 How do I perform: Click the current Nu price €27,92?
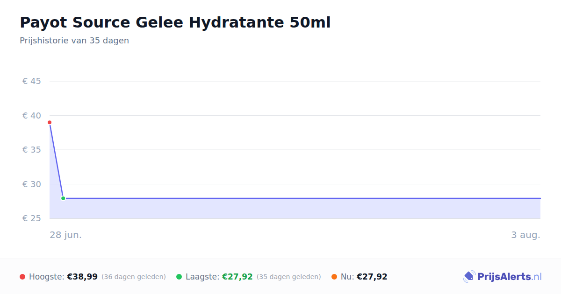[x=372, y=277]
